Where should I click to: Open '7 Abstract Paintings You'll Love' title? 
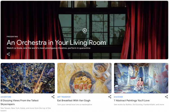click(132, 100)
